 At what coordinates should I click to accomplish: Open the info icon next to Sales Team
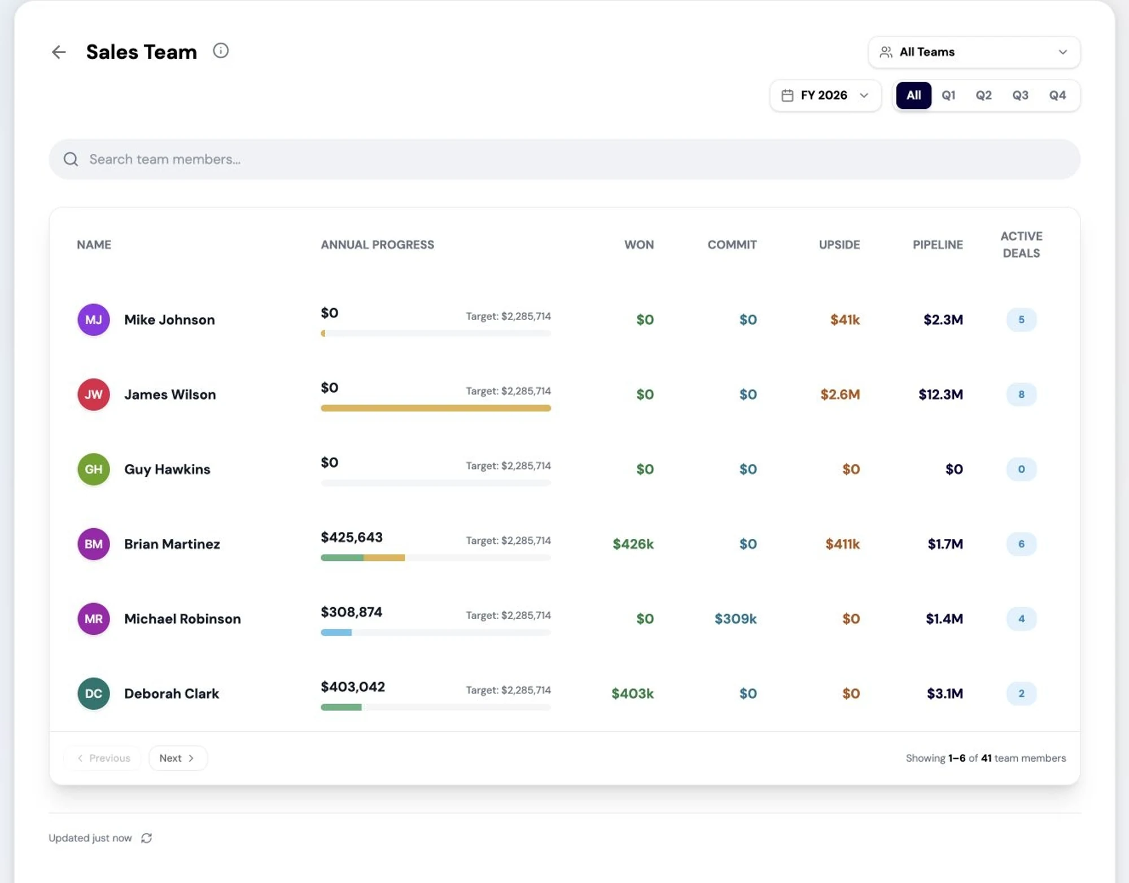pyautogui.click(x=221, y=51)
